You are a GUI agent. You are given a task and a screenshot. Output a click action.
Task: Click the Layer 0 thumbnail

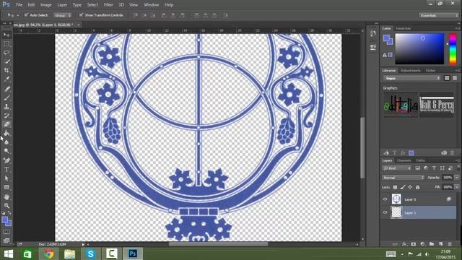click(396, 199)
